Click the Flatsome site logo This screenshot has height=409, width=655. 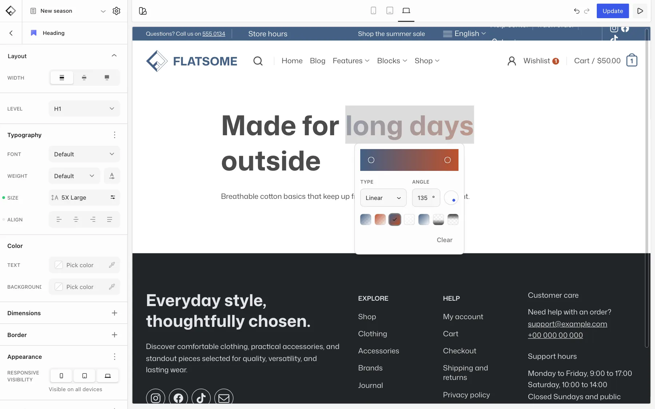coord(192,61)
